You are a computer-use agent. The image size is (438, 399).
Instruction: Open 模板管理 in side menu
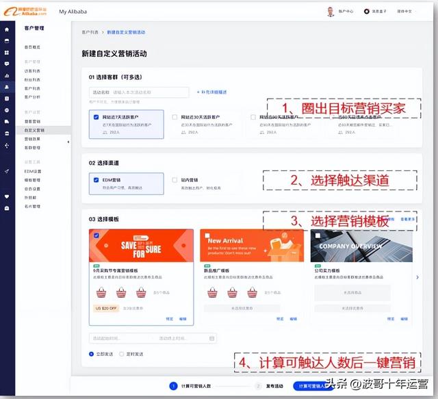pos(32,180)
